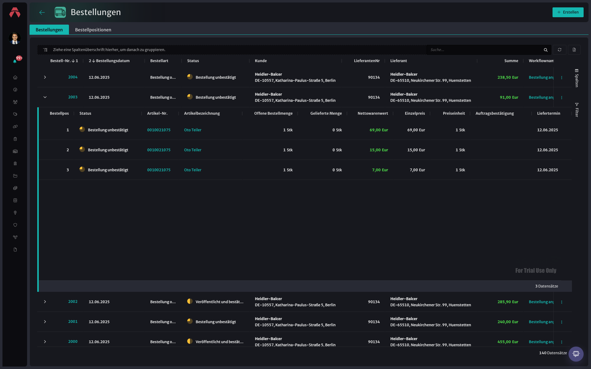Open the home icon in sidebar
Image resolution: width=591 pixels, height=369 pixels.
click(15, 77)
